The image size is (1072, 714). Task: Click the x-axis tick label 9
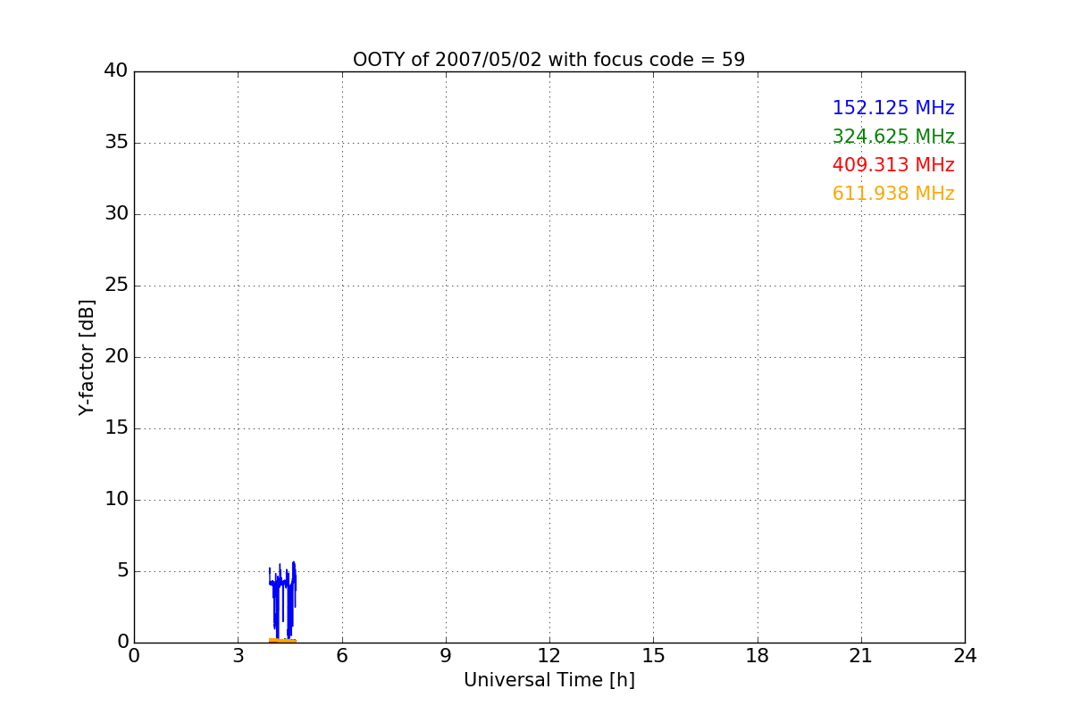pyautogui.click(x=446, y=656)
